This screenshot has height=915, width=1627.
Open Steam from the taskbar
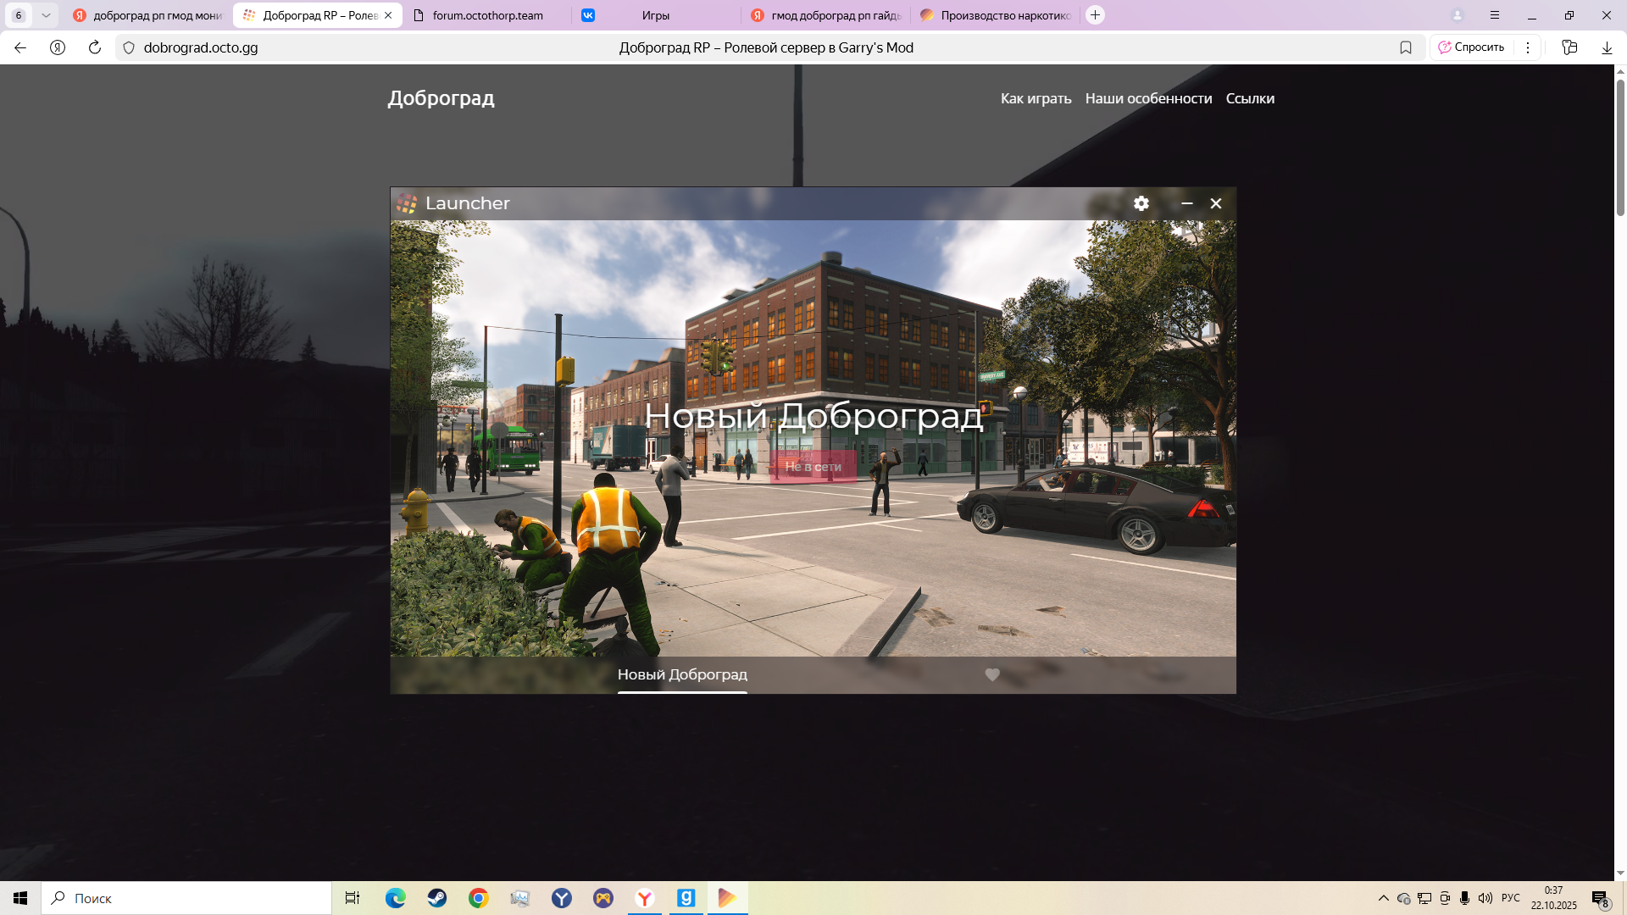(x=437, y=898)
